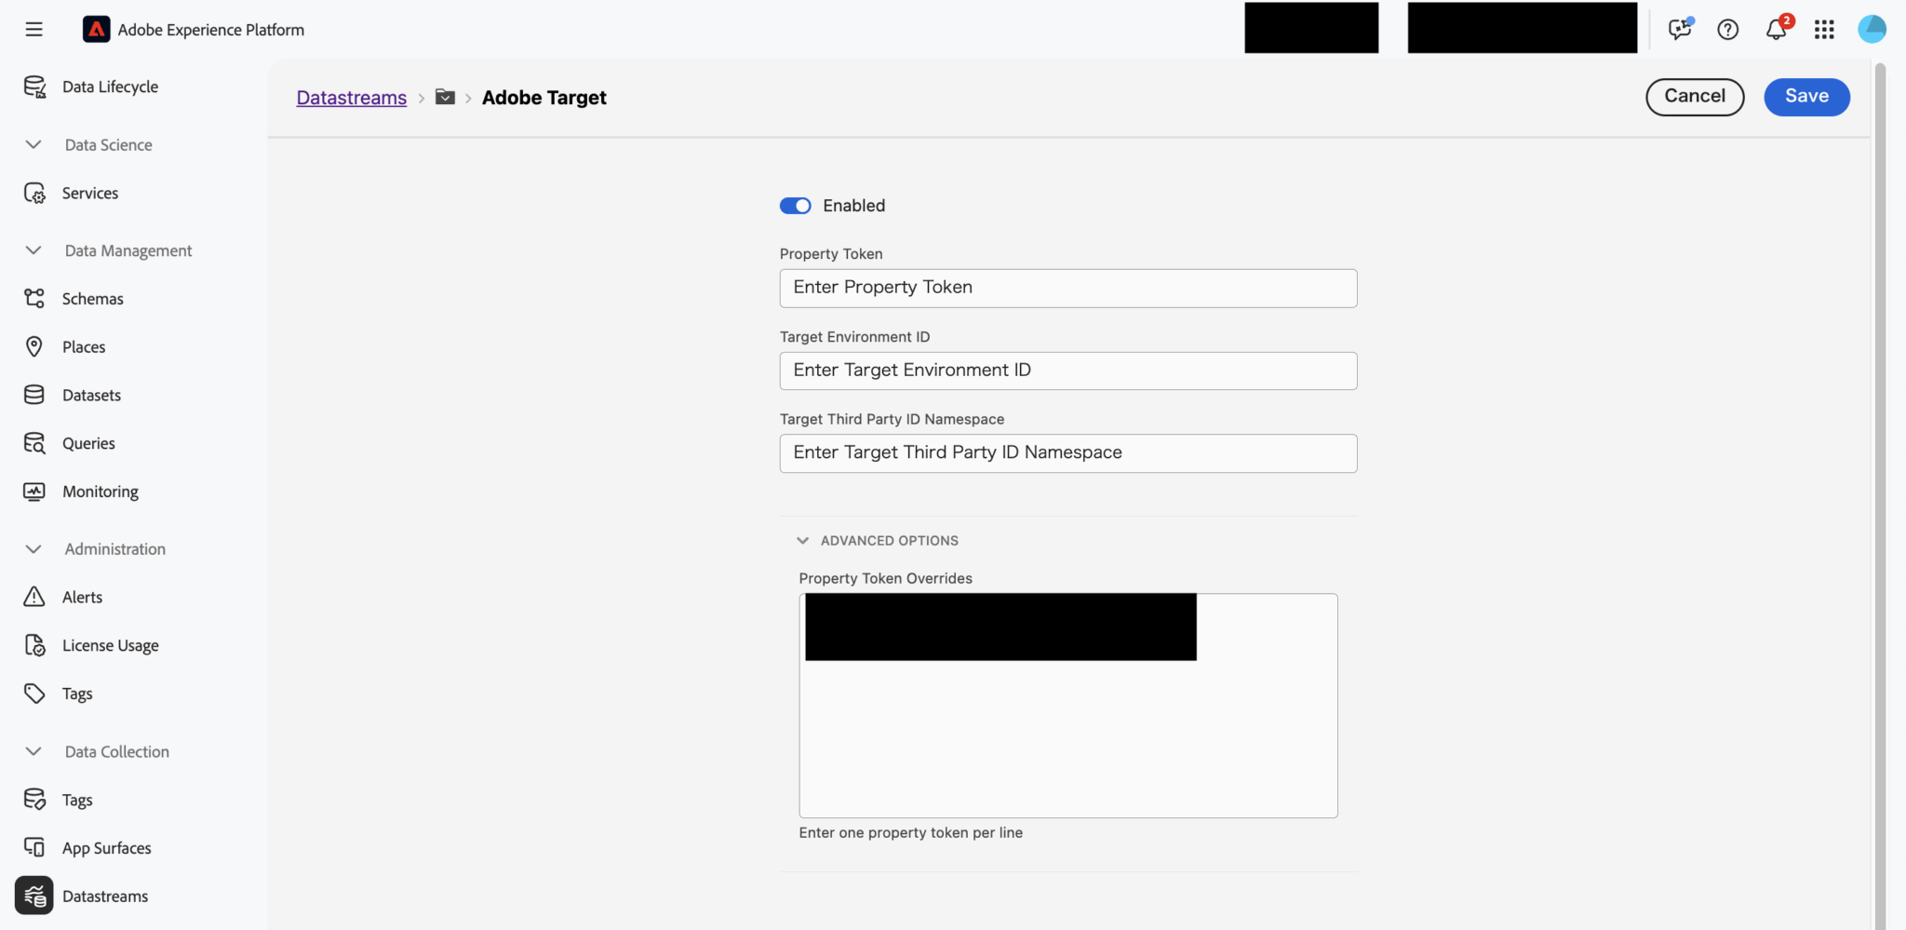The image size is (1906, 930).
Task: Open the help question mark icon
Action: 1728,30
